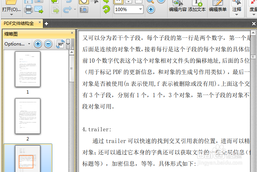Click the email envelope icon
This screenshot has width=257, height=172.
tap(39, 10)
